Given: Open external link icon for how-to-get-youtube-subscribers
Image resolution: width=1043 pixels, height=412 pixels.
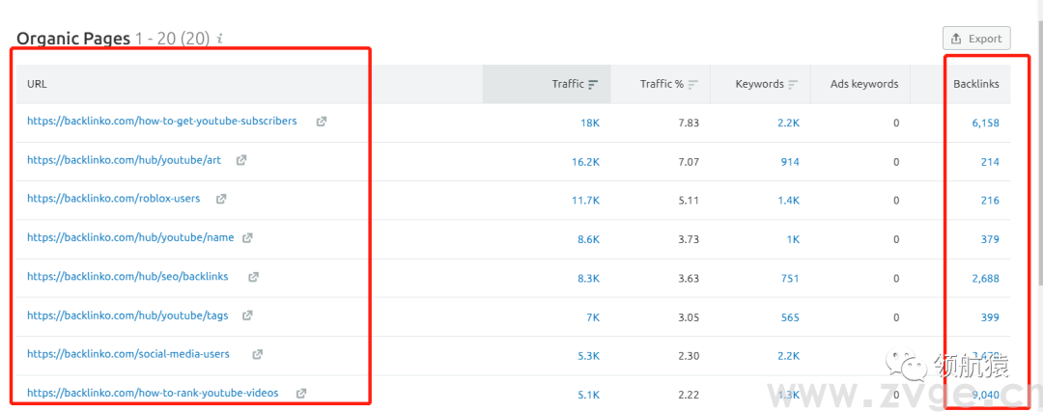Looking at the screenshot, I should pos(322,122).
